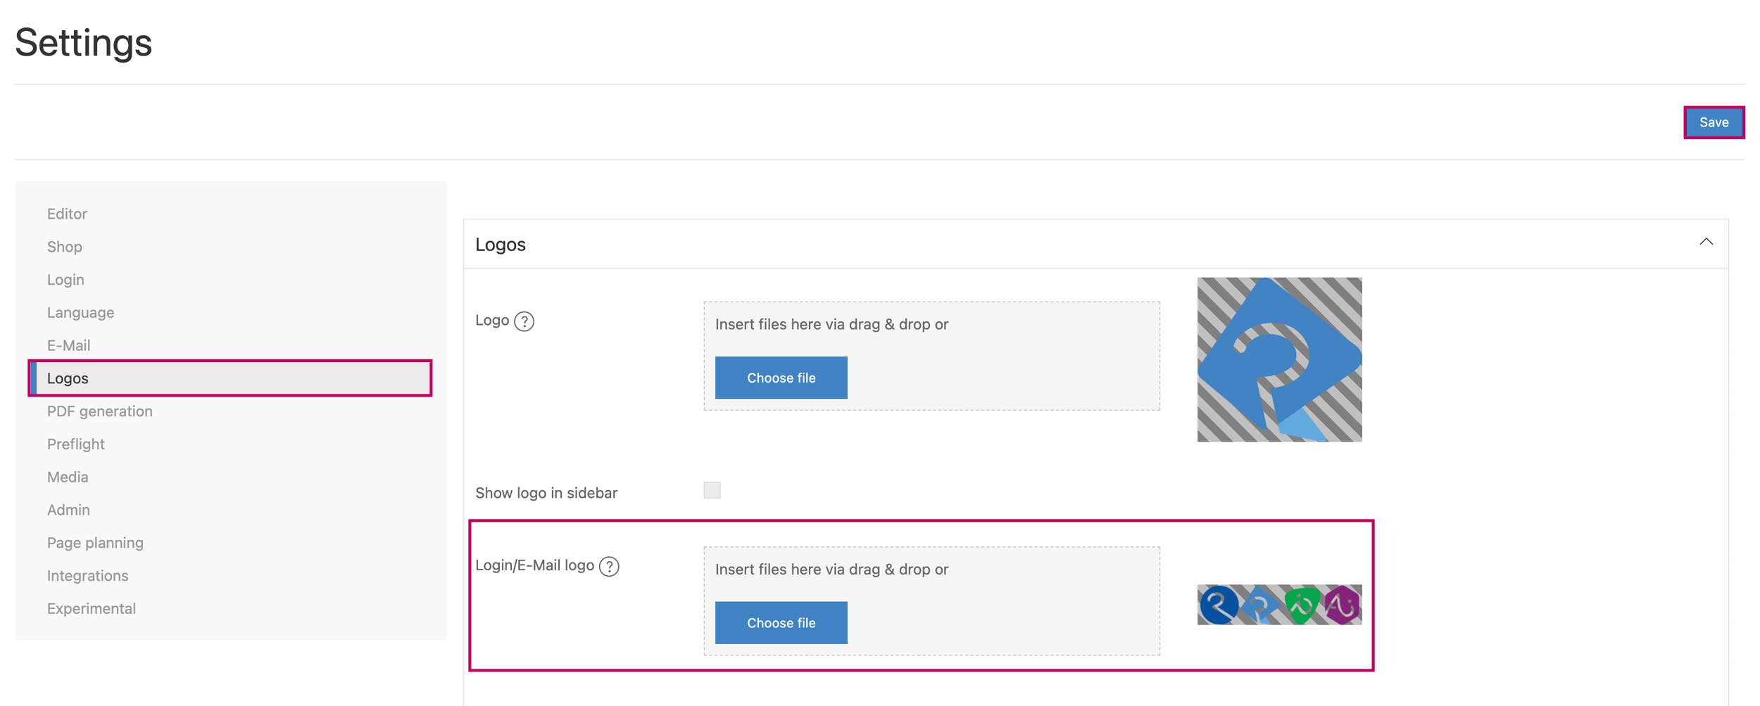Go to Login settings
This screenshot has height=706, width=1760.
point(65,280)
